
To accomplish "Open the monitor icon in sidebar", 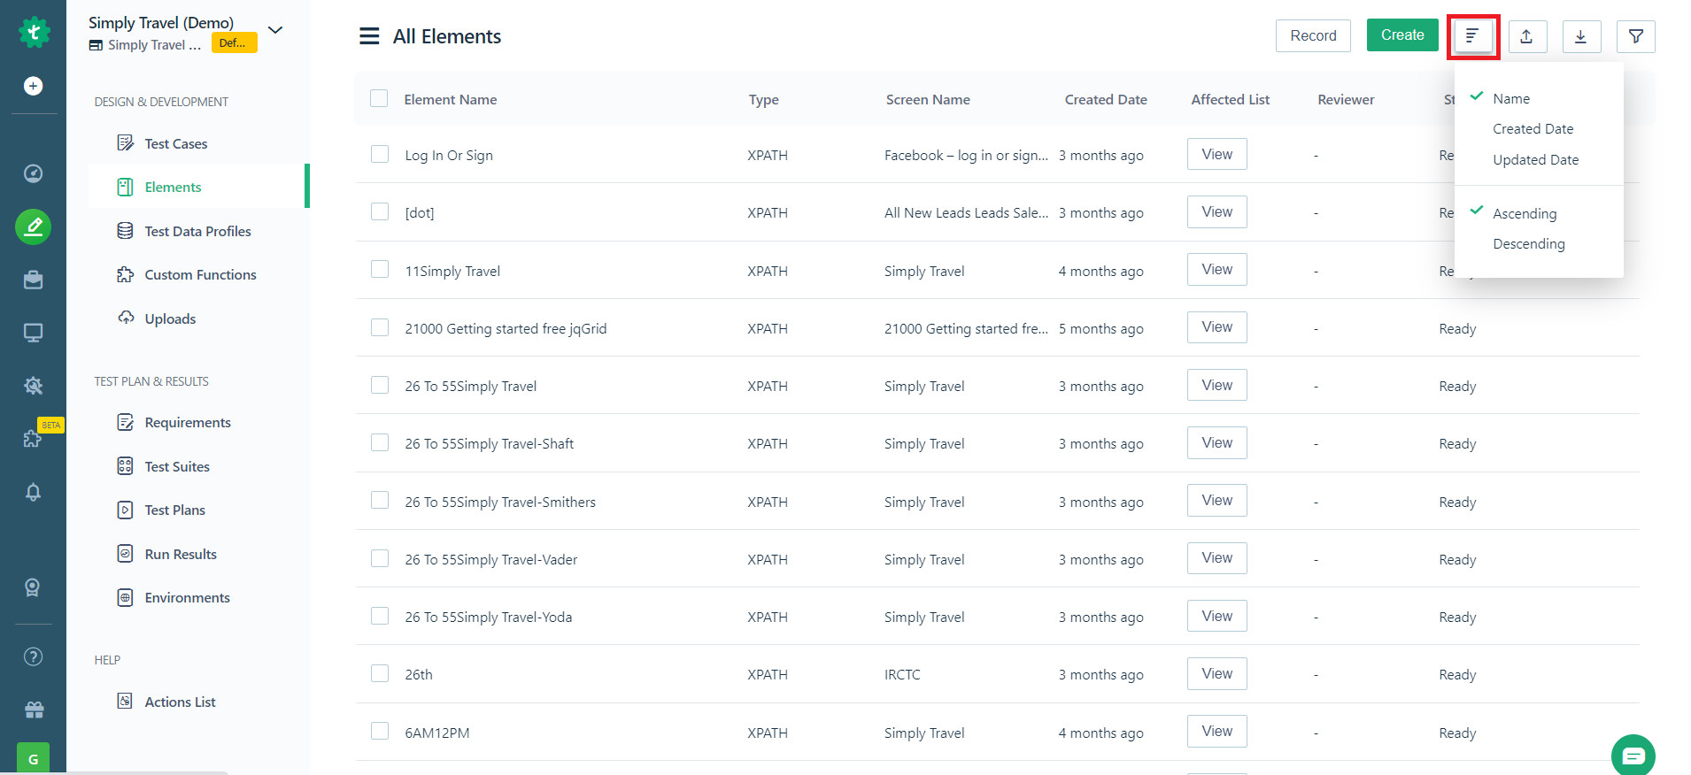I will pyautogui.click(x=33, y=333).
